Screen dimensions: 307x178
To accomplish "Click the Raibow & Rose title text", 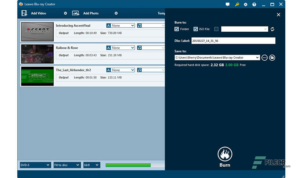I will click(67, 48).
